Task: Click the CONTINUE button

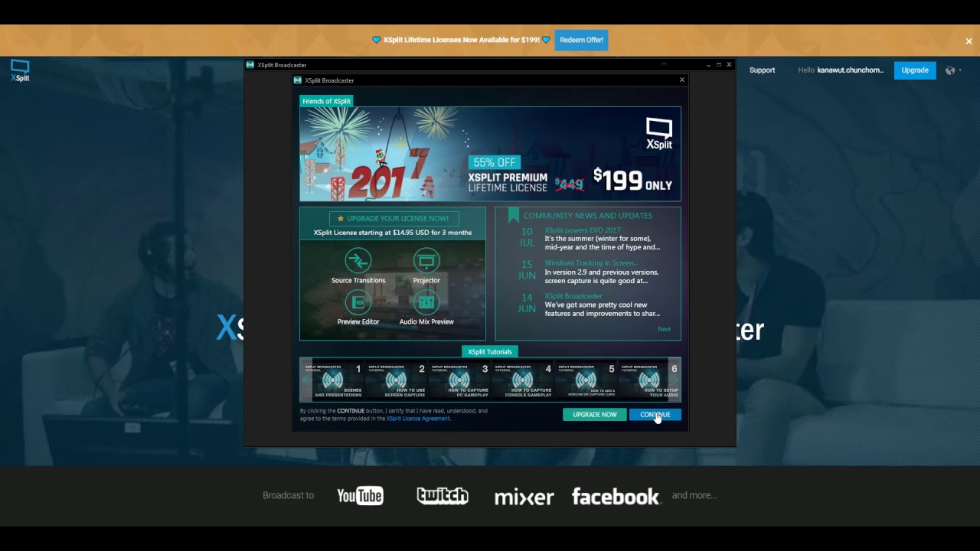Action: click(655, 415)
